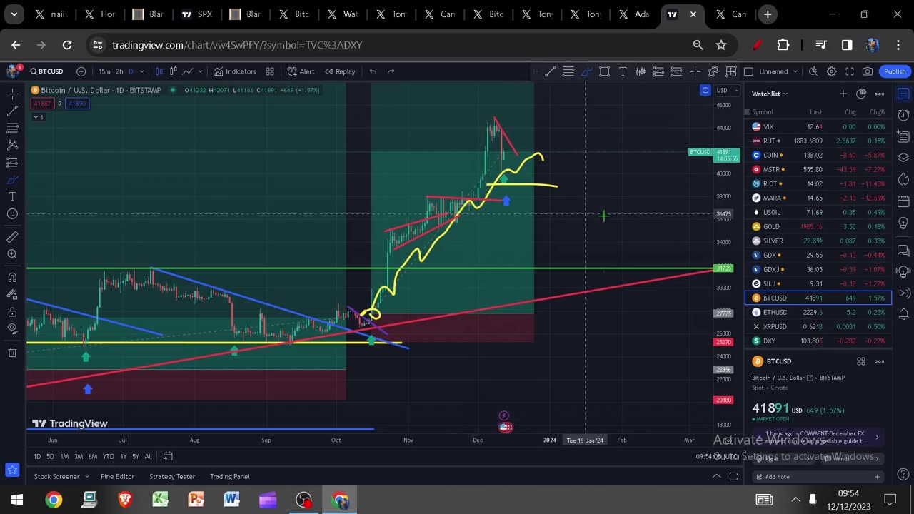The height and width of the screenshot is (514, 914).
Task: Add a symbol to the watchlist
Action: point(843,94)
